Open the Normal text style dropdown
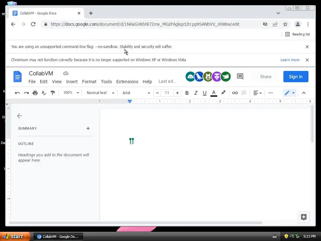The height and width of the screenshot is (241, 321). [x=100, y=93]
